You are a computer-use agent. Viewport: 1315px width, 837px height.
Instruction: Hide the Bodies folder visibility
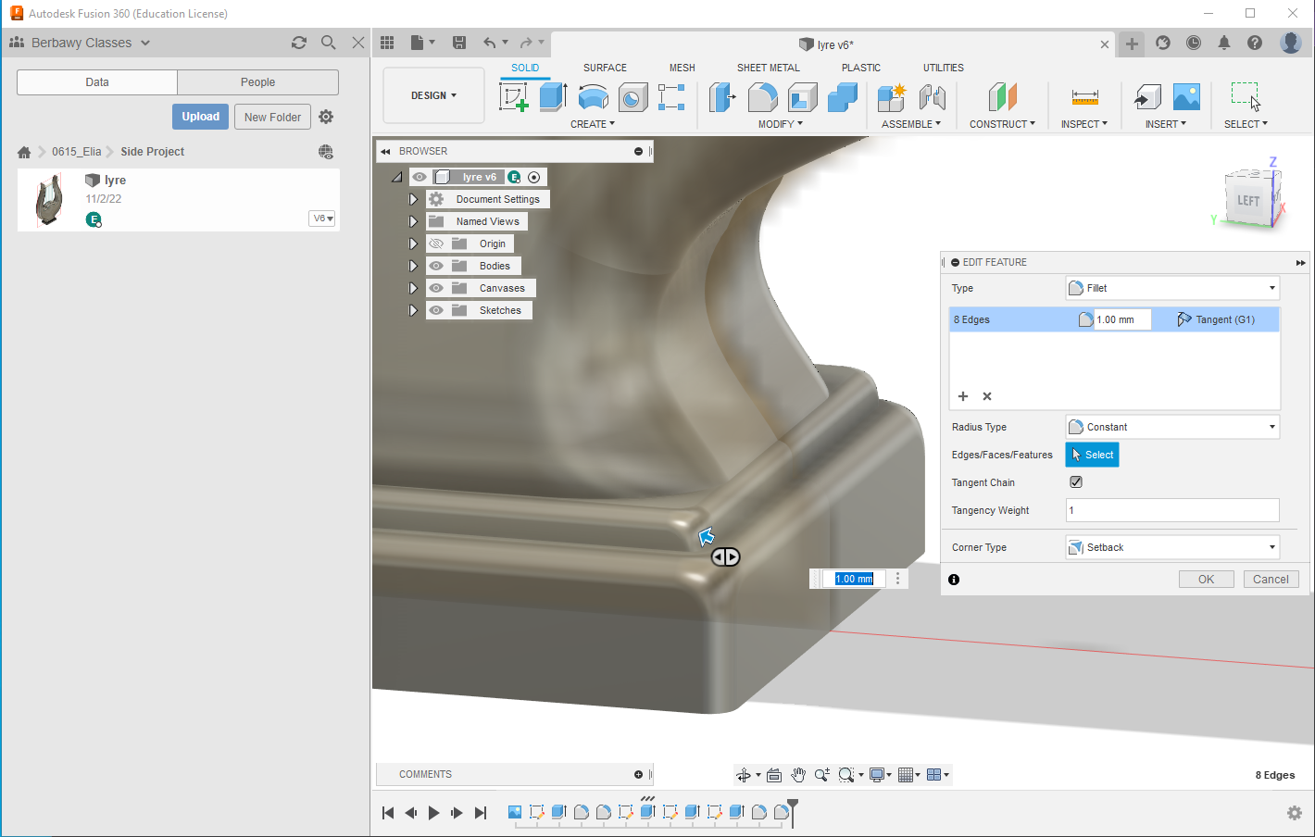(436, 266)
